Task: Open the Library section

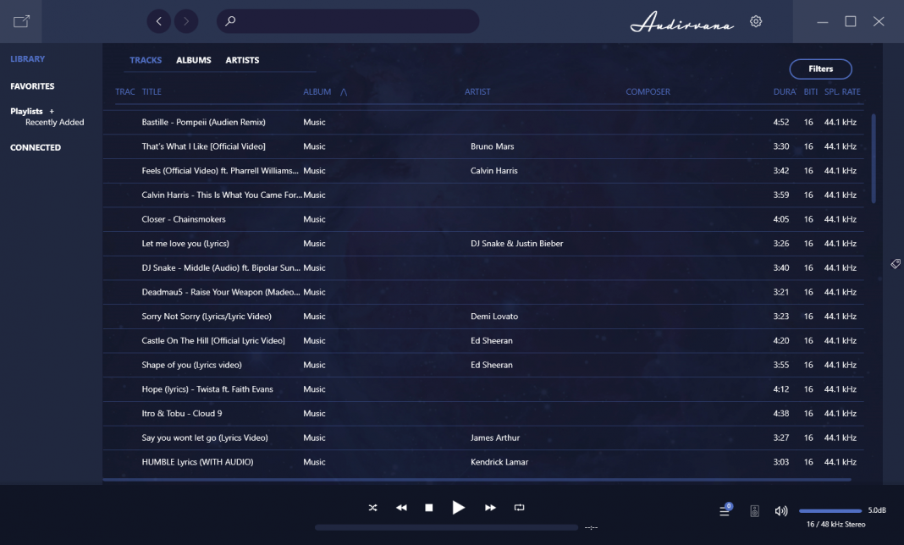Action: click(x=27, y=59)
